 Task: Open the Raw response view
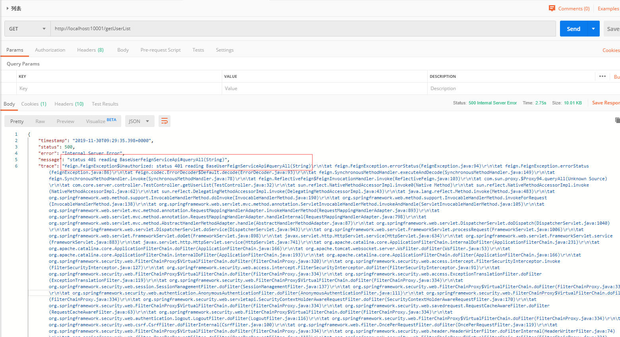click(40, 121)
